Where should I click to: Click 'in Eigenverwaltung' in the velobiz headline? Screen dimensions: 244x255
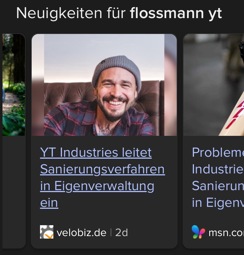pyautogui.click(x=97, y=186)
